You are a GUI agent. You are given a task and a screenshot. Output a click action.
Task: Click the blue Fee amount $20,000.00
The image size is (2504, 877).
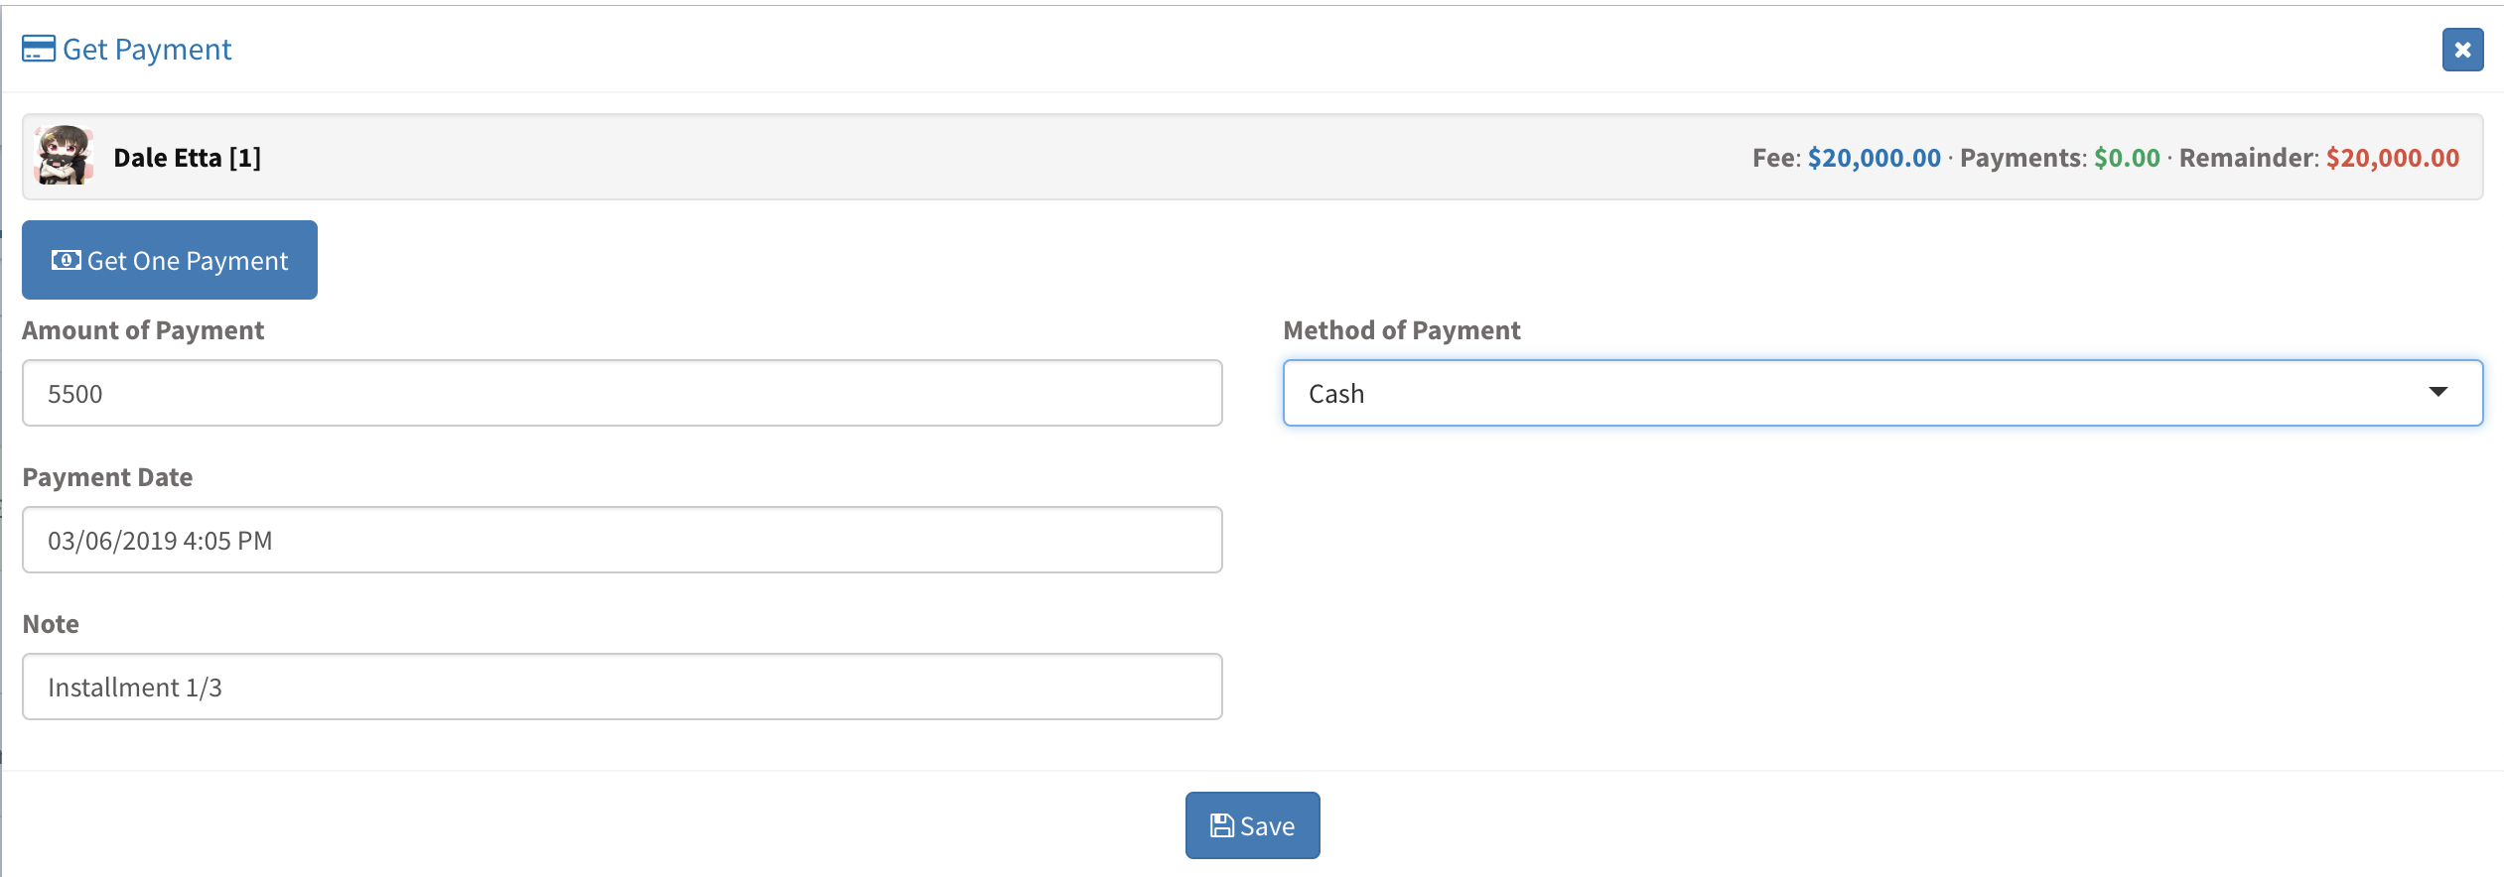tap(1875, 158)
